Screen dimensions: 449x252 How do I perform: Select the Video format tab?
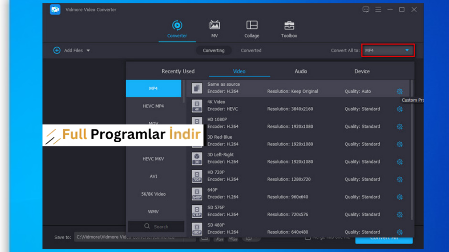(239, 71)
